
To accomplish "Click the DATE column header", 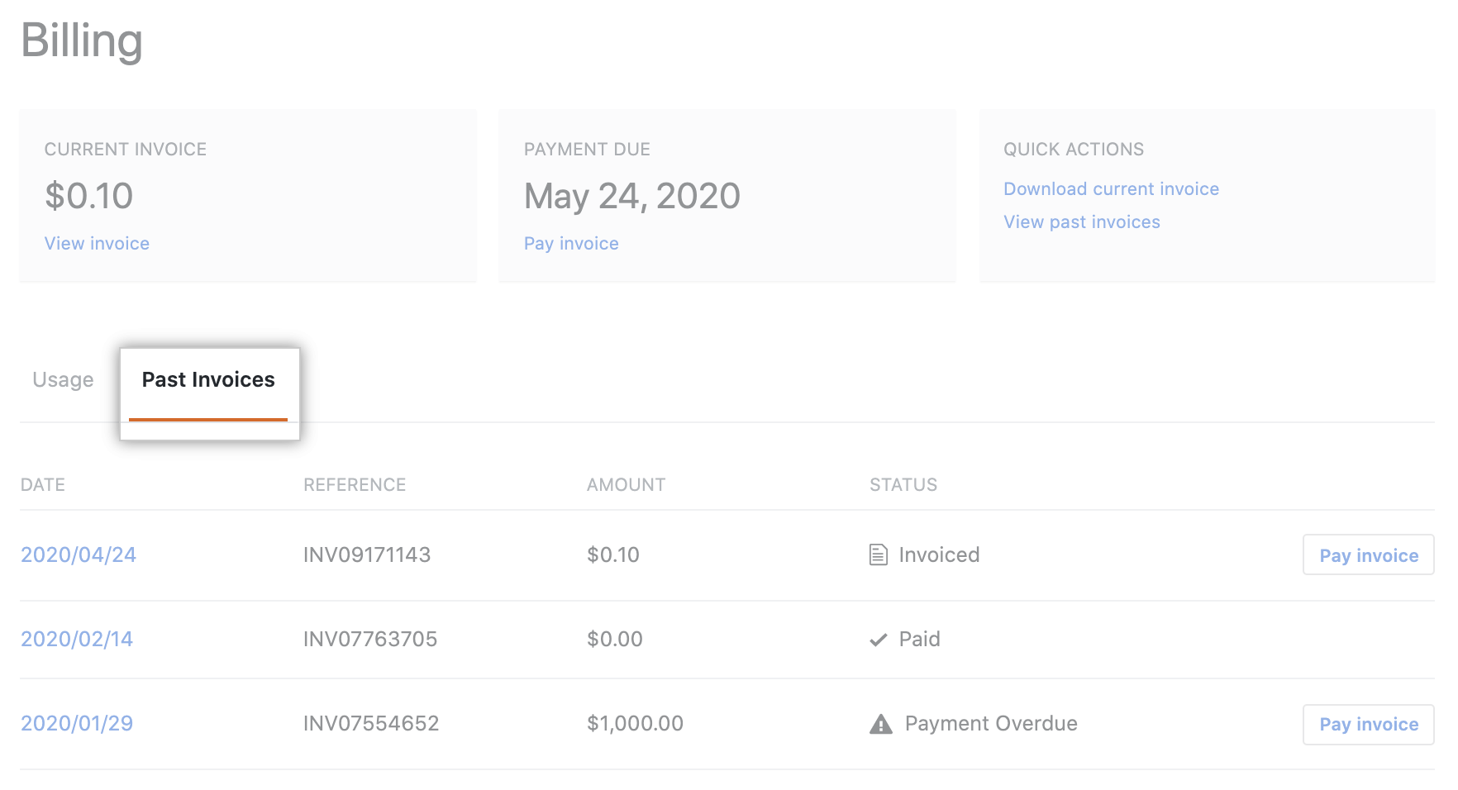I will tap(43, 485).
